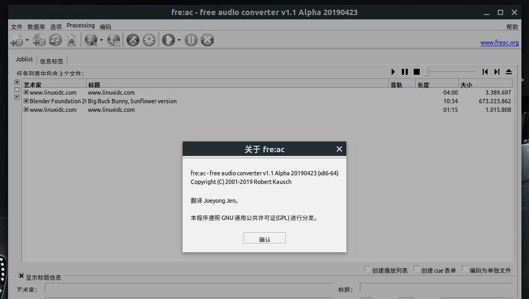Click the 艺术家 input field
The image size is (529, 299).
pos(190,289)
